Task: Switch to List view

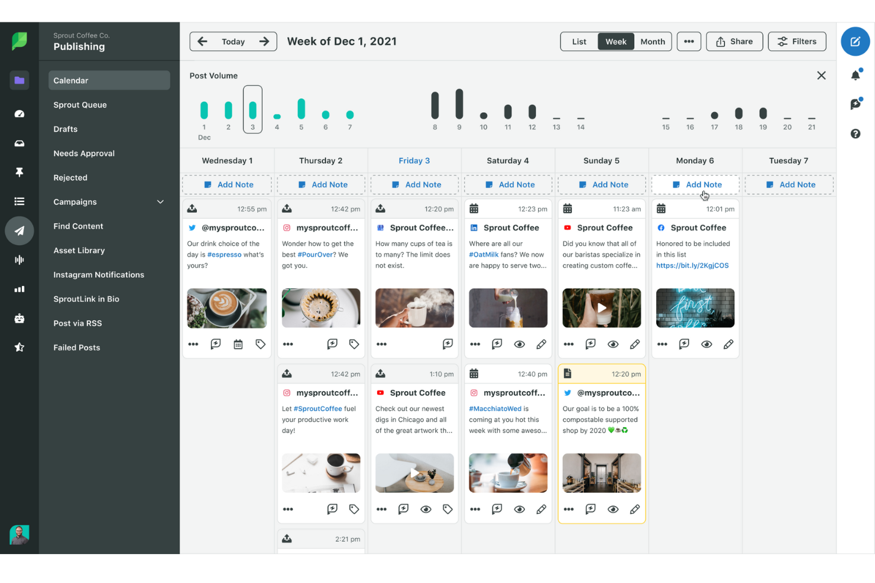Action: pyautogui.click(x=579, y=41)
